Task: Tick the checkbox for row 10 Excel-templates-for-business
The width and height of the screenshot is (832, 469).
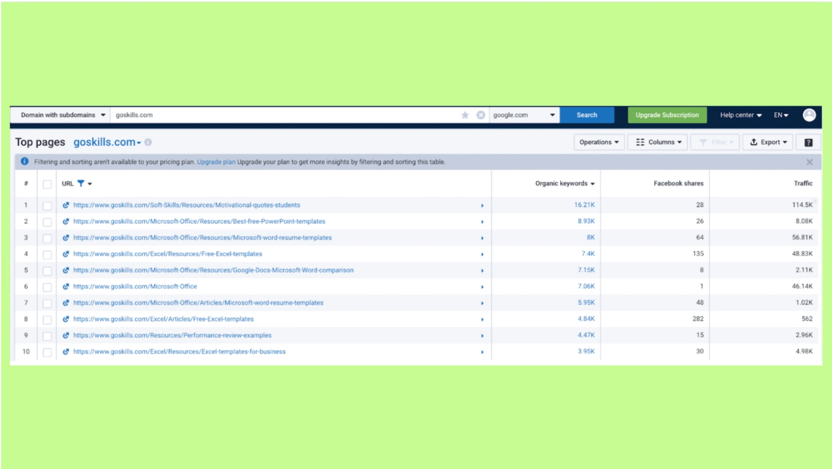Action: click(x=47, y=352)
